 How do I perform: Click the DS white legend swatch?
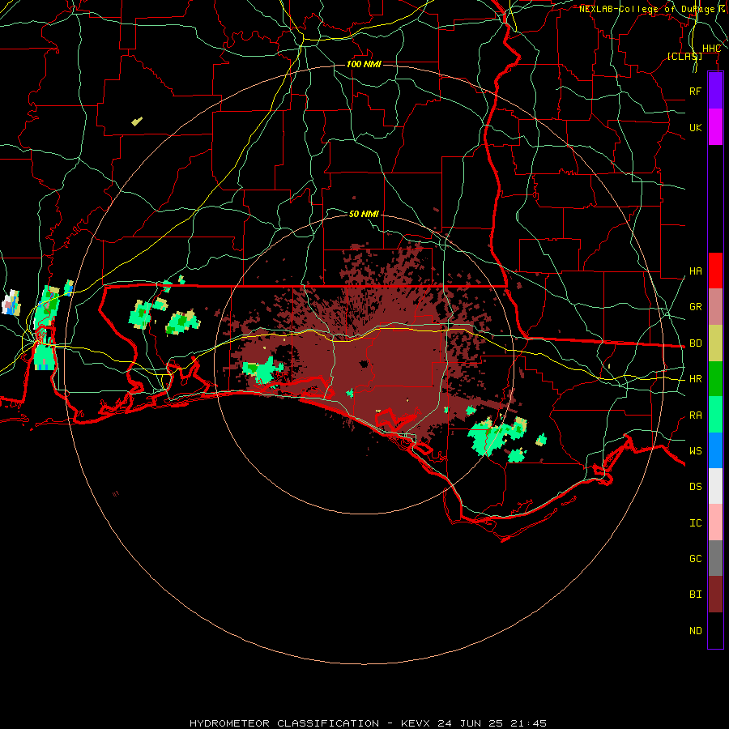click(x=715, y=486)
